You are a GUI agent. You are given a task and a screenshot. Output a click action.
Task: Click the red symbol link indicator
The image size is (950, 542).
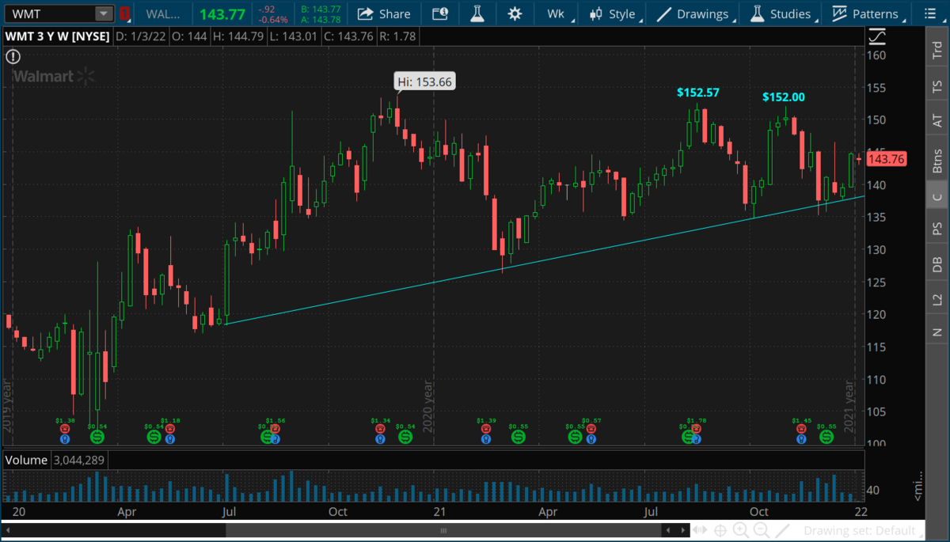[x=123, y=13]
